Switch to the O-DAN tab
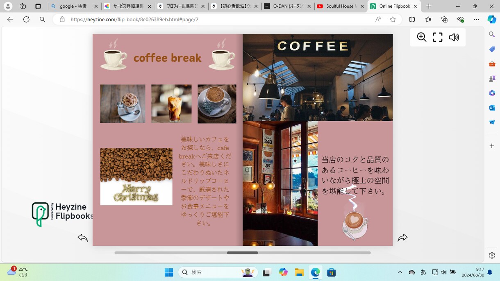This screenshot has height=281, width=500. coord(288,6)
